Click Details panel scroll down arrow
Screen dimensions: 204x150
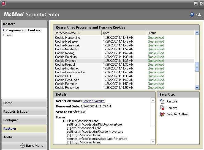[153, 142]
